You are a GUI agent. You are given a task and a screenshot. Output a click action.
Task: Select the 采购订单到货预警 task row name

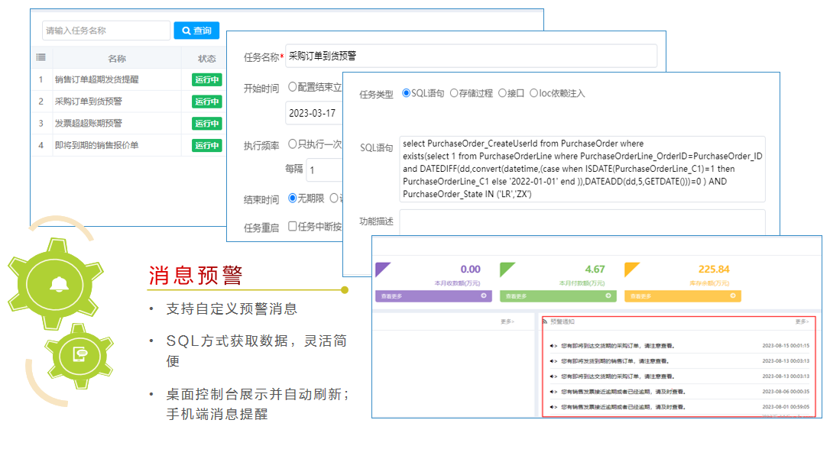pos(89,102)
